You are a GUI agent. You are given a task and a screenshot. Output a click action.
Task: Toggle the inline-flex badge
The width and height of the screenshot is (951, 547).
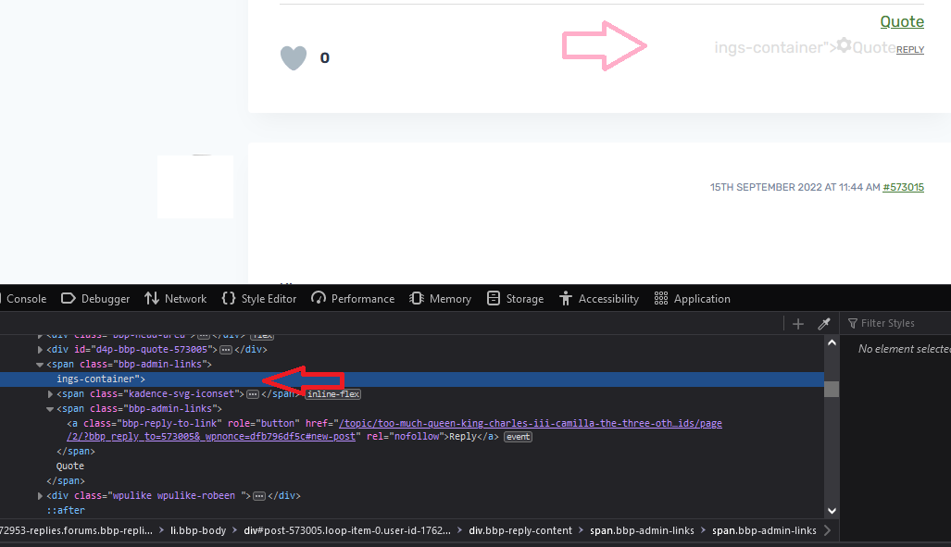(333, 394)
